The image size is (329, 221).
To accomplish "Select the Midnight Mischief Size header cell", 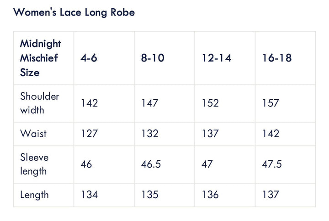I will [41, 58].
